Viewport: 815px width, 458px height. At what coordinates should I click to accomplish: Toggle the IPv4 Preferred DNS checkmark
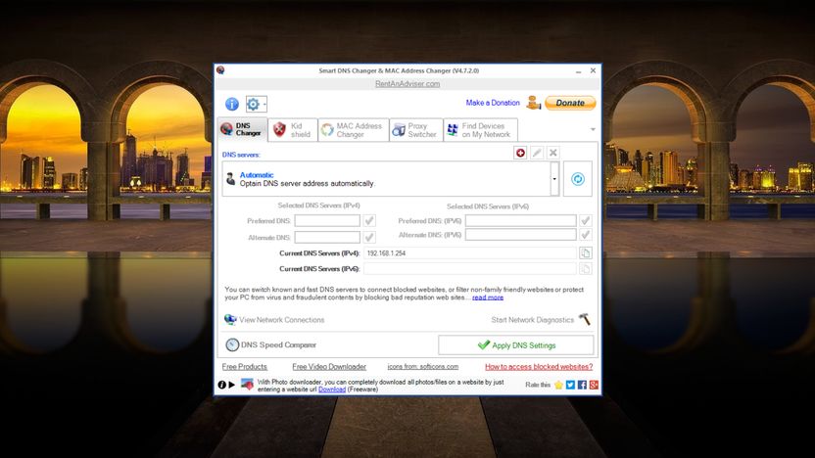click(369, 221)
